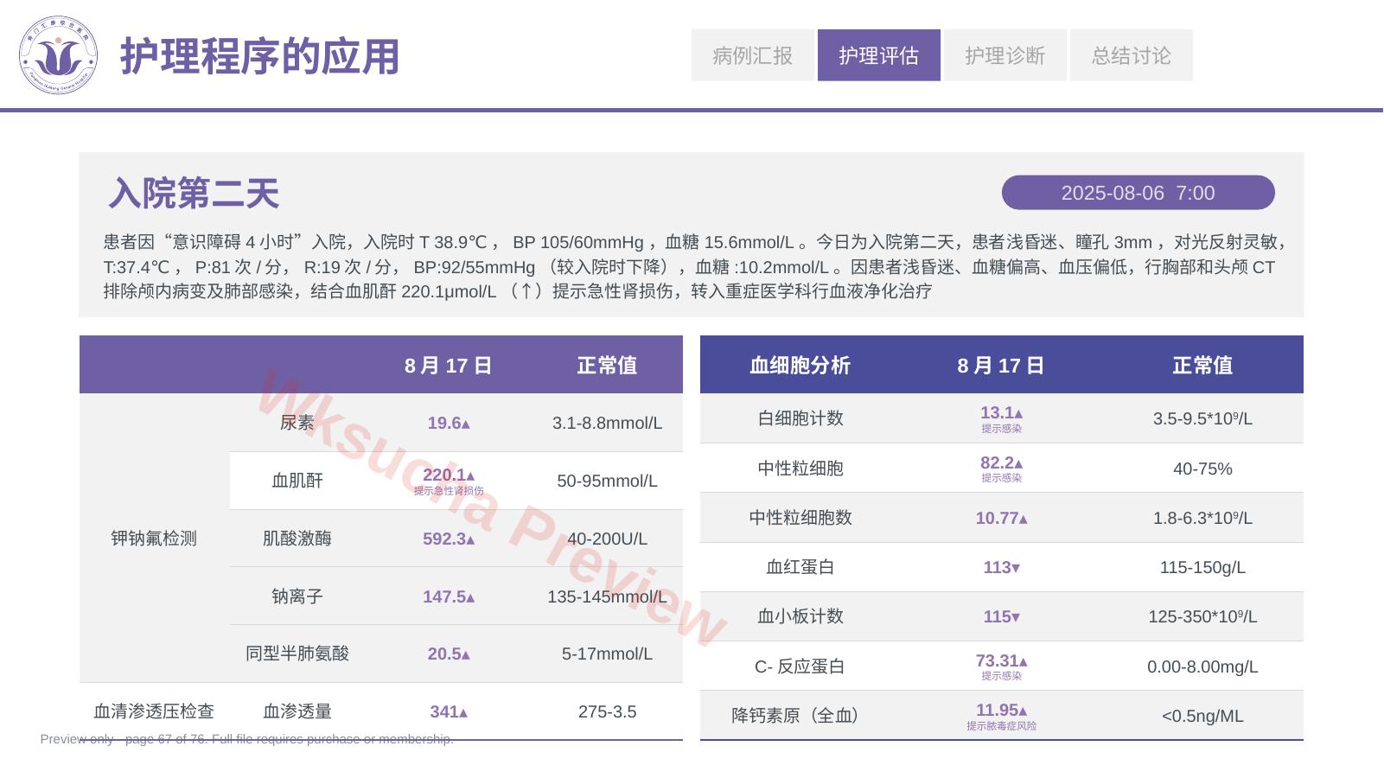Image resolution: width=1384 pixels, height=778 pixels.
Task: Select the platelet count value 115
Action: (x=1001, y=616)
